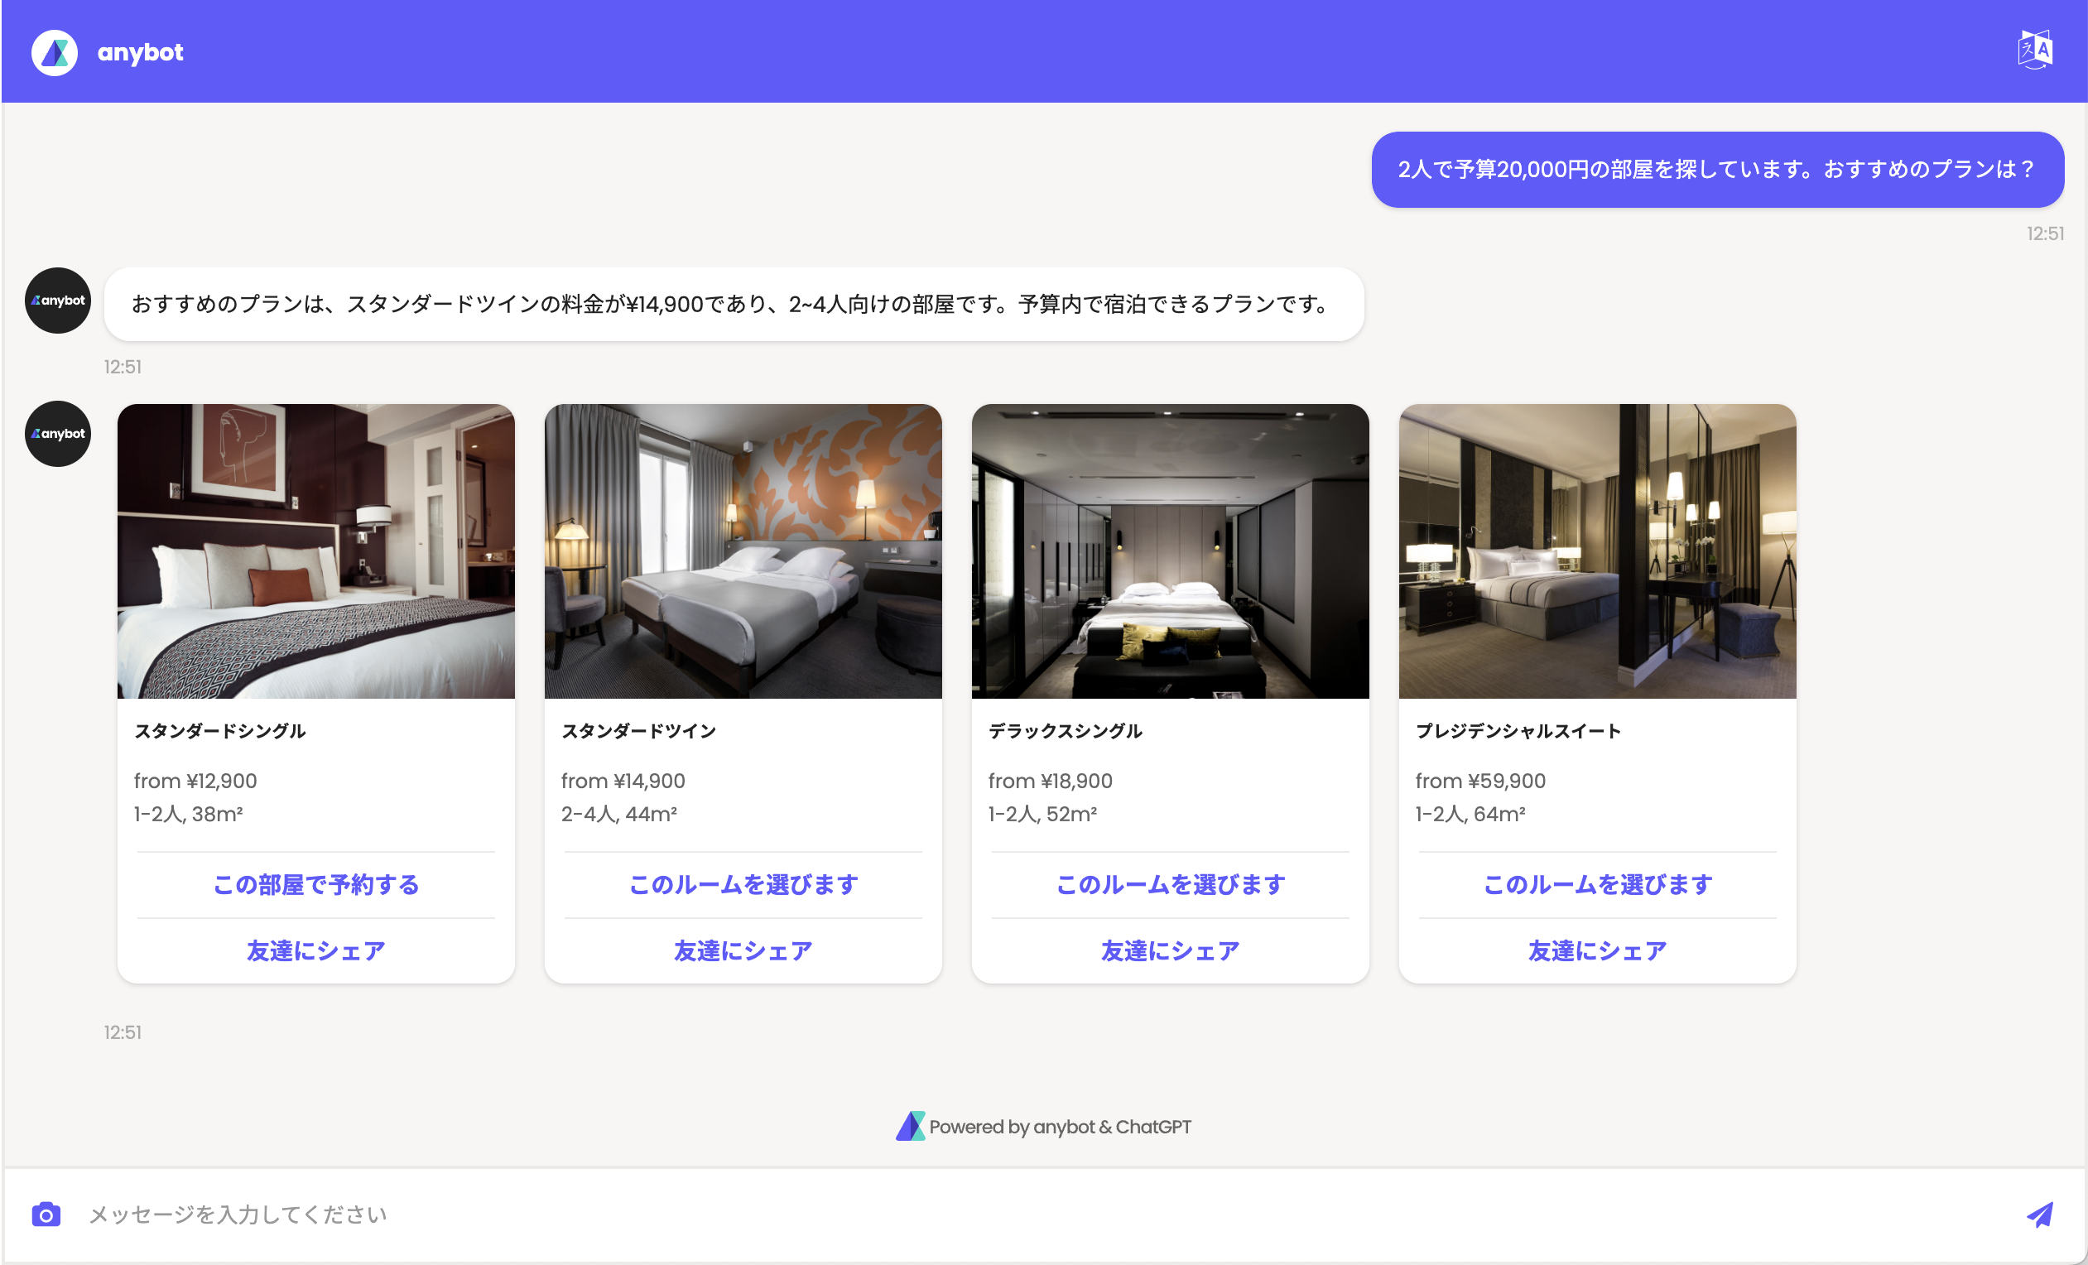Click 友達にシェア on スタンダードシングル card
Image resolution: width=2088 pixels, height=1265 pixels.
(x=316, y=950)
